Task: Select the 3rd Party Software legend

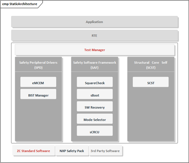Action: 105,151
